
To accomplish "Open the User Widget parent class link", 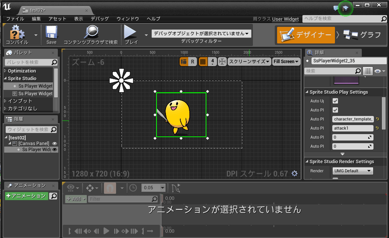I will point(285,19).
